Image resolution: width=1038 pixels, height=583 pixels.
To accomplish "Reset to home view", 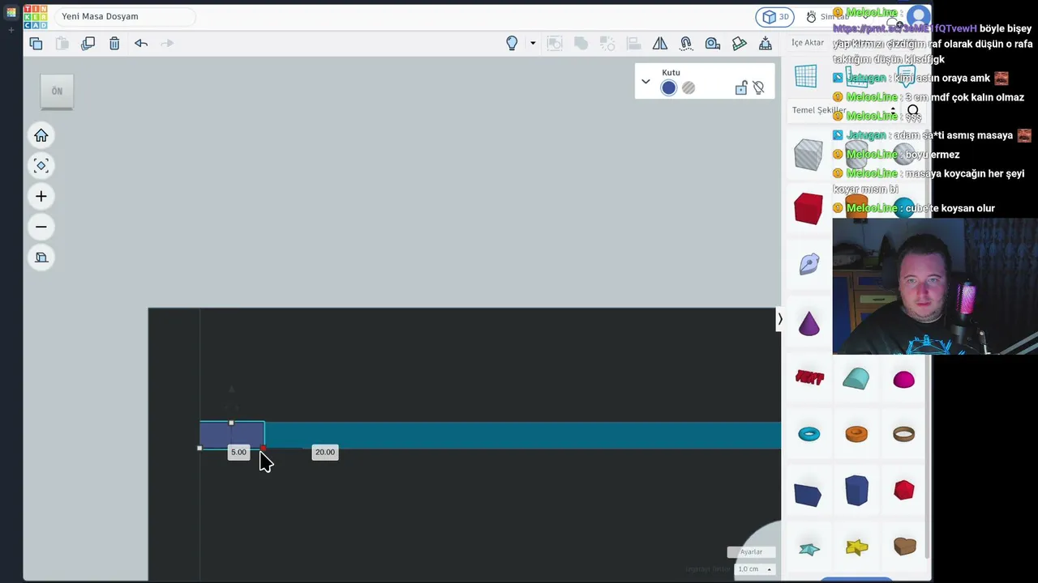I will [41, 135].
